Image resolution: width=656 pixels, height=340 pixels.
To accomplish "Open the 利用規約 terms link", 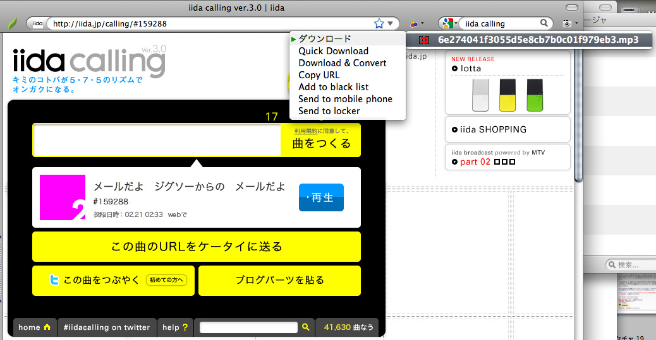I will pos(306,131).
